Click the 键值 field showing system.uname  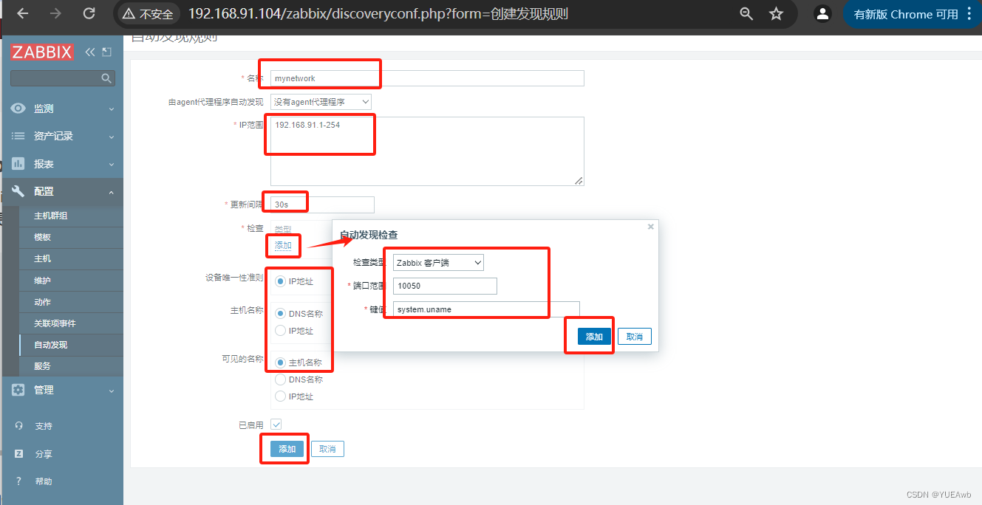tap(486, 309)
